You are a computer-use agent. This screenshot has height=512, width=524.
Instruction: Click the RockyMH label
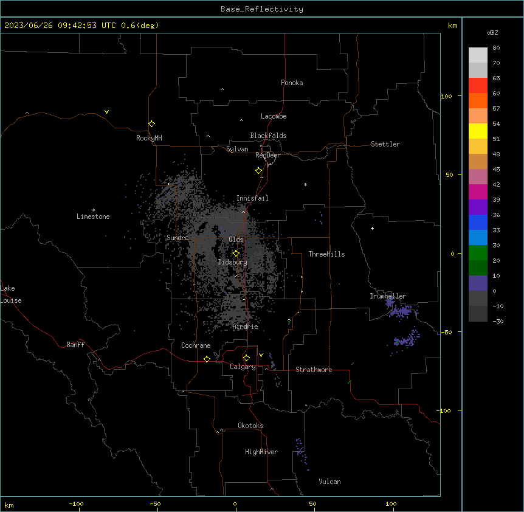tap(149, 138)
